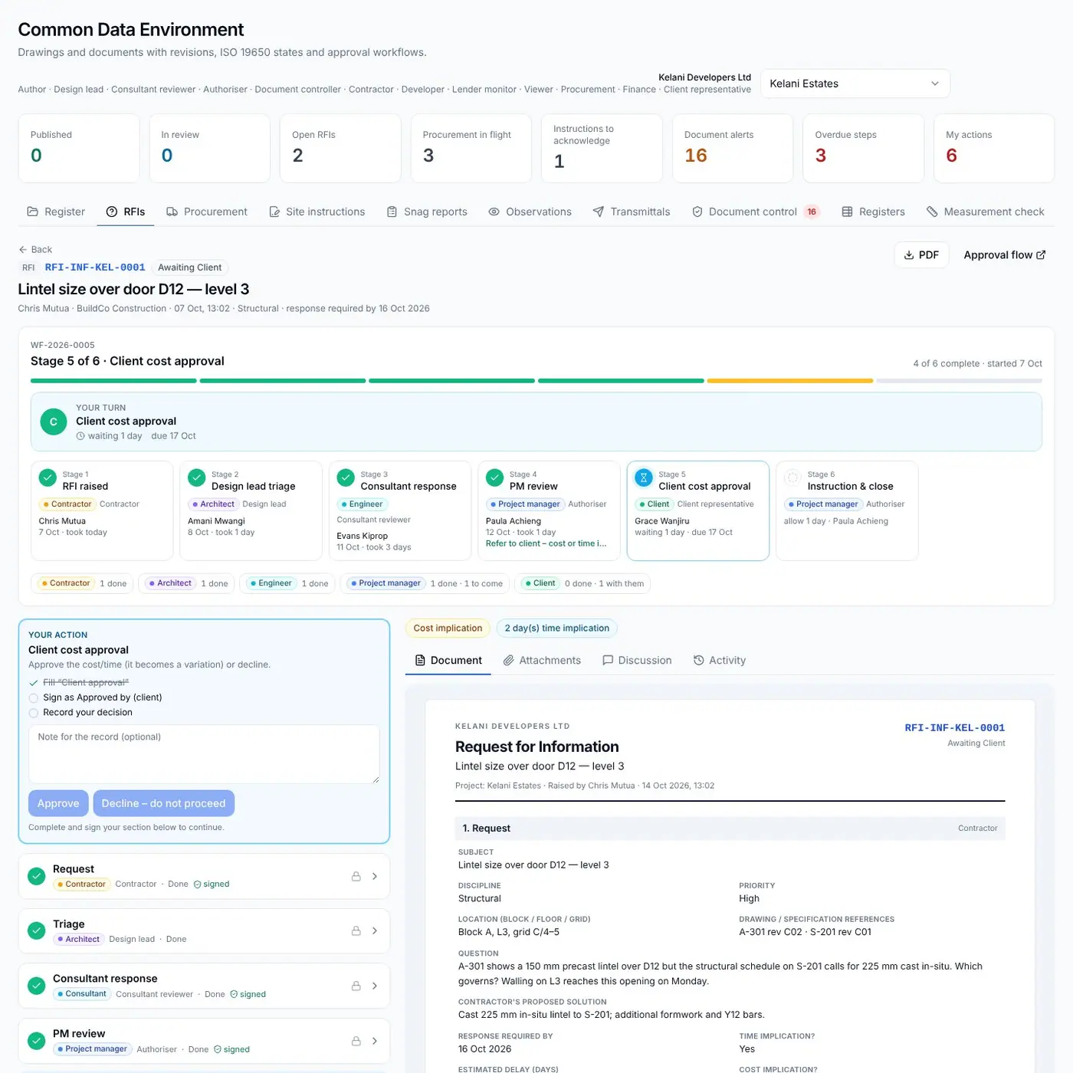Viewport: 1073px width, 1073px height.
Task: Click lock icon on PM review section
Action: (x=356, y=1041)
